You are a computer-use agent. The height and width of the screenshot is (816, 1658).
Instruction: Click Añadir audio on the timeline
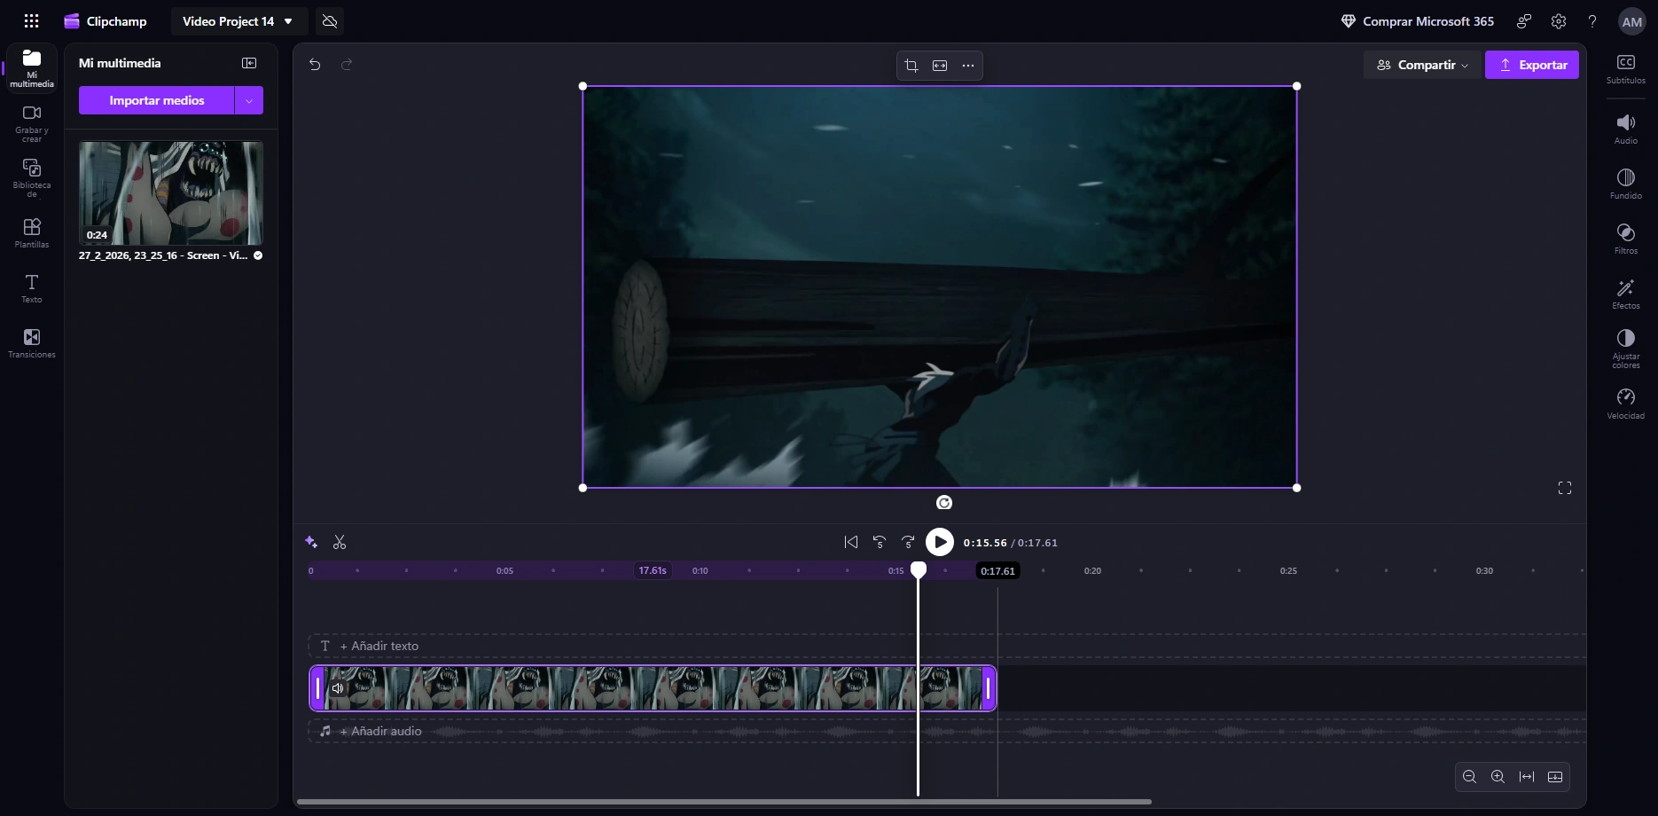pos(381,731)
